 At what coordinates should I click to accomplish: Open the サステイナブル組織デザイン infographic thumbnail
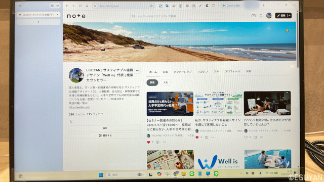click(219, 104)
